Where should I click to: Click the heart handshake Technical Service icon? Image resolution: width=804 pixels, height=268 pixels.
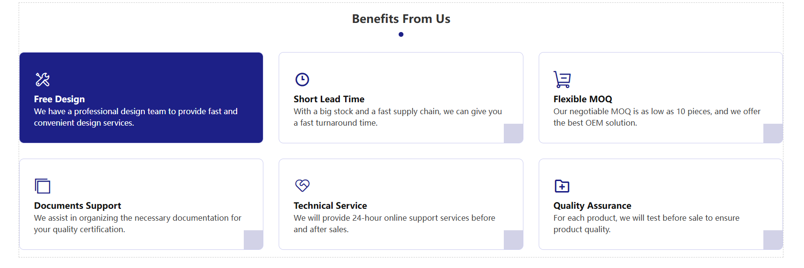pos(302,185)
